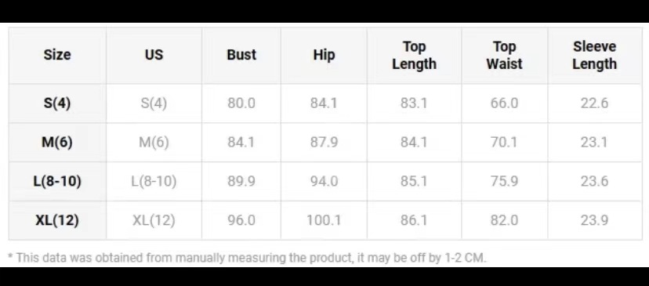Select the Hip column header
The image size is (649, 286).
(x=324, y=55)
